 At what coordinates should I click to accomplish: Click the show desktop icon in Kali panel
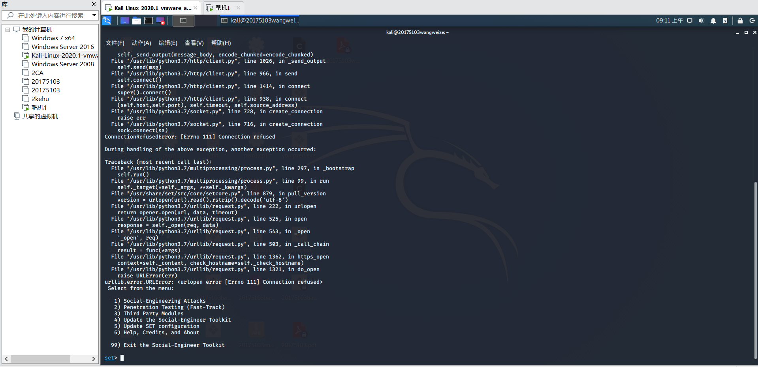click(x=125, y=21)
